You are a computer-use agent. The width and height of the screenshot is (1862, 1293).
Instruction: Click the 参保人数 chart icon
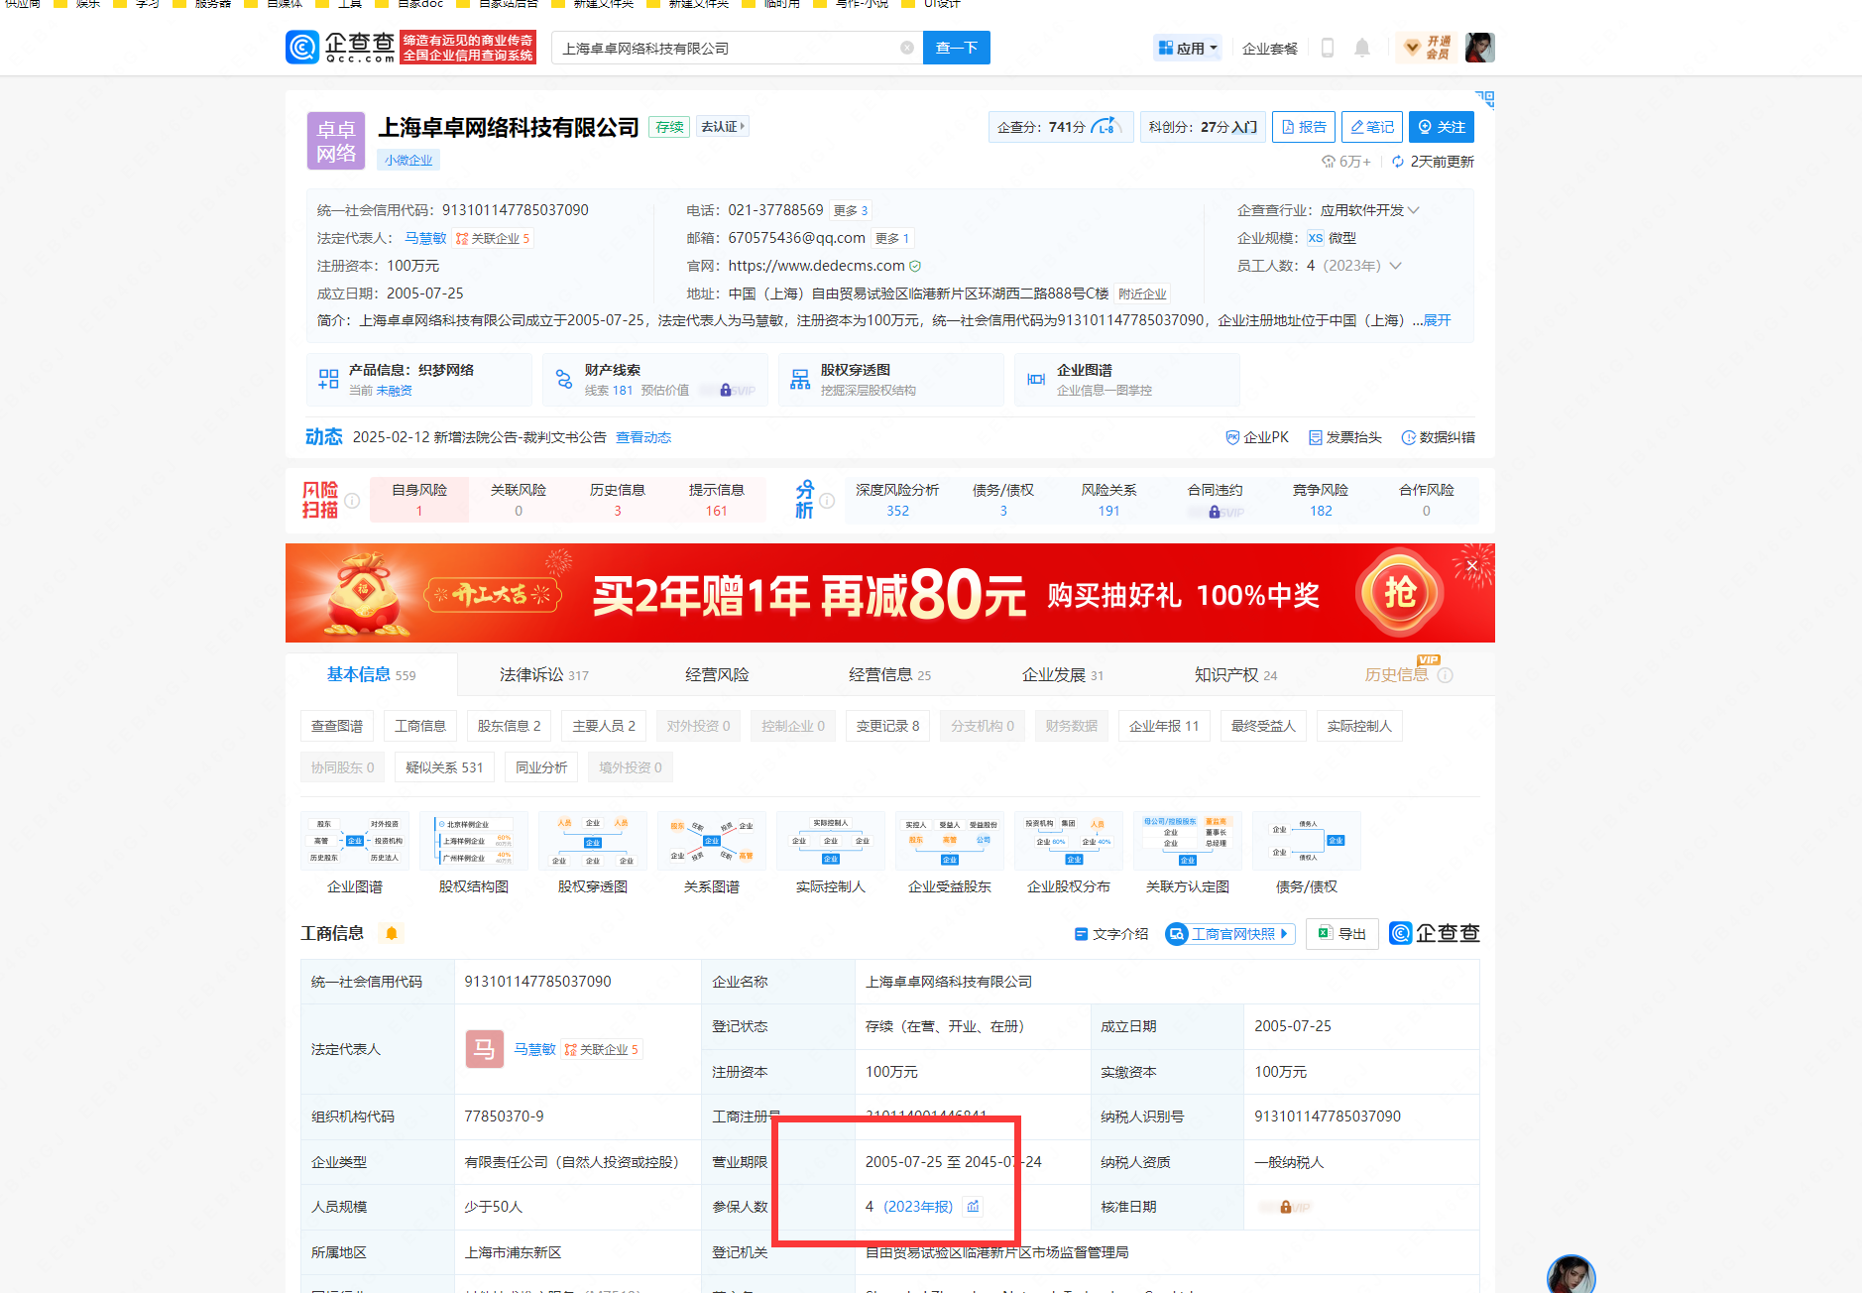tap(974, 1207)
